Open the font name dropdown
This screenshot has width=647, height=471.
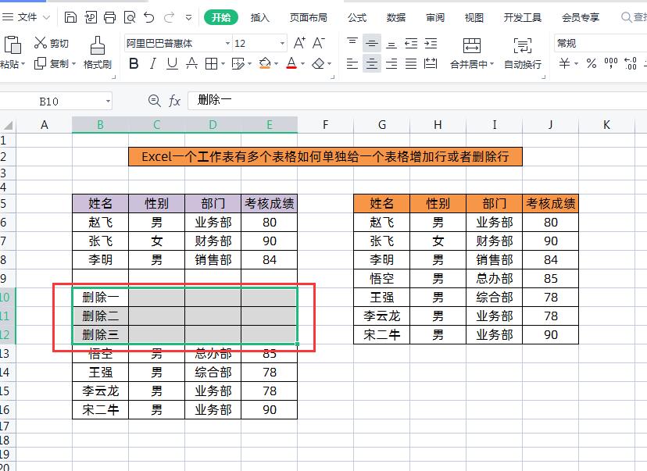pyautogui.click(x=227, y=43)
